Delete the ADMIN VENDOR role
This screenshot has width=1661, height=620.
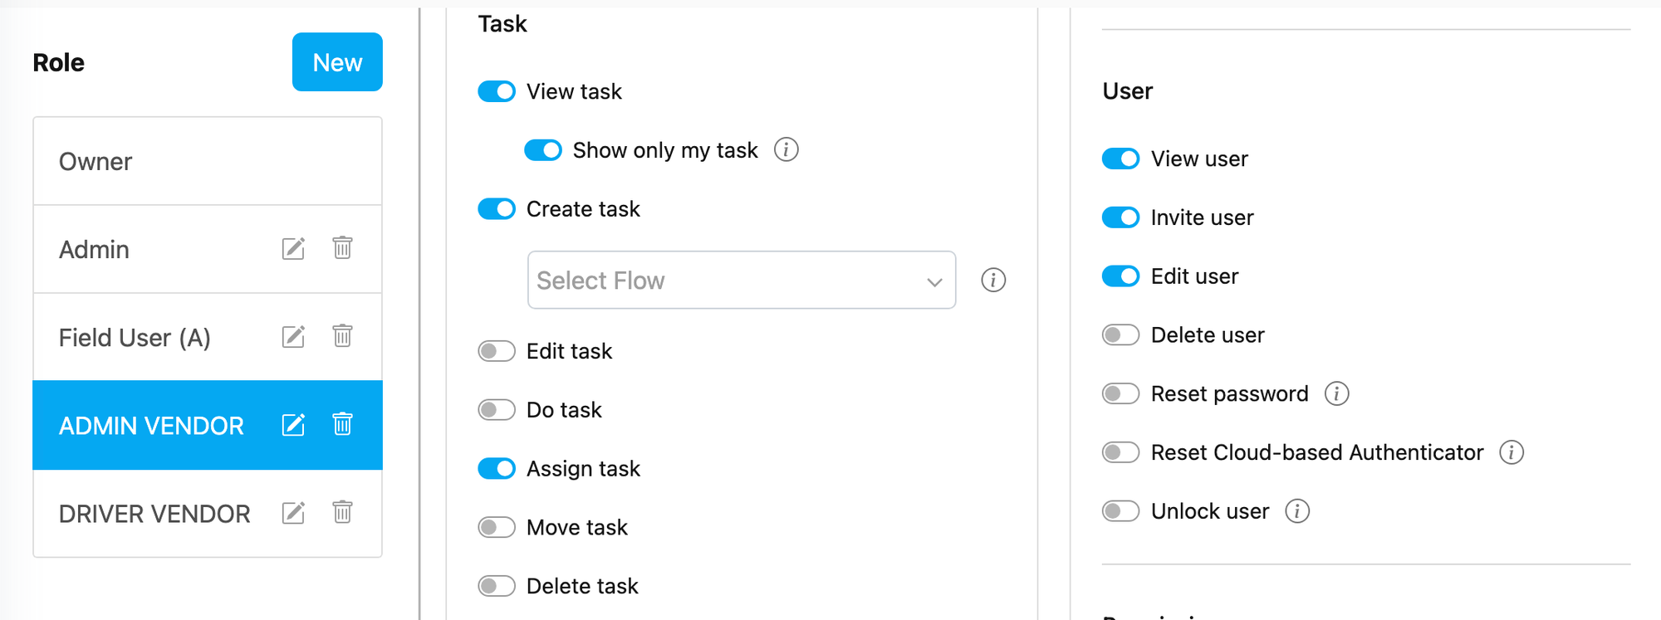(342, 424)
